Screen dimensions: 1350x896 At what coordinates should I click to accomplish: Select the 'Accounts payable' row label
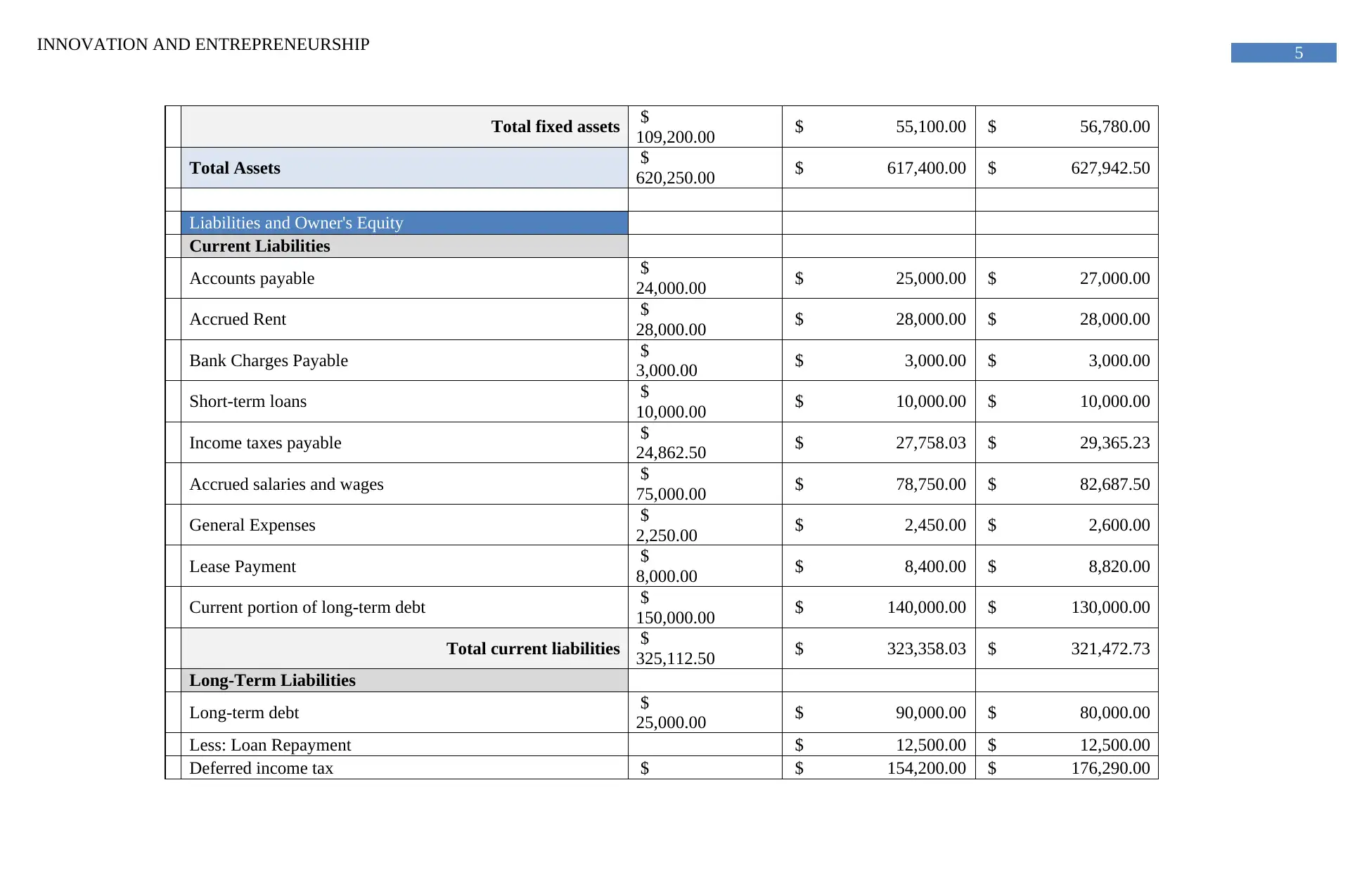[404, 278]
